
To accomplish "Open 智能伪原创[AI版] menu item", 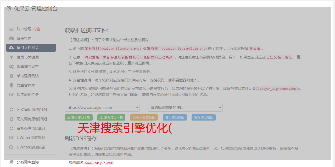I will pos(31,128).
